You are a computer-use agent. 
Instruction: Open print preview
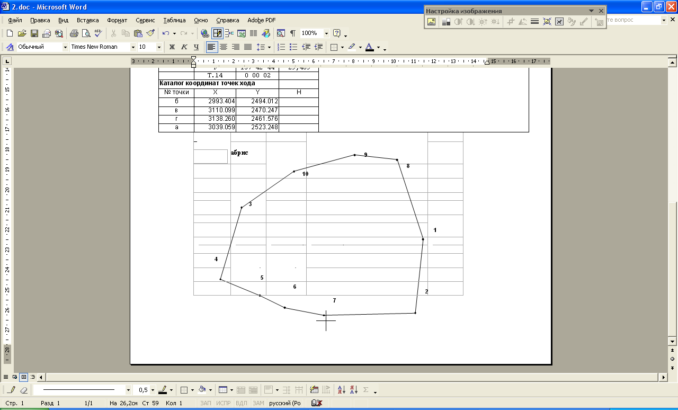pos(85,33)
